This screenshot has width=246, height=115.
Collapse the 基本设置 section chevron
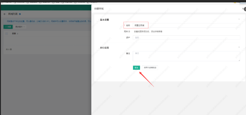point(239,20)
